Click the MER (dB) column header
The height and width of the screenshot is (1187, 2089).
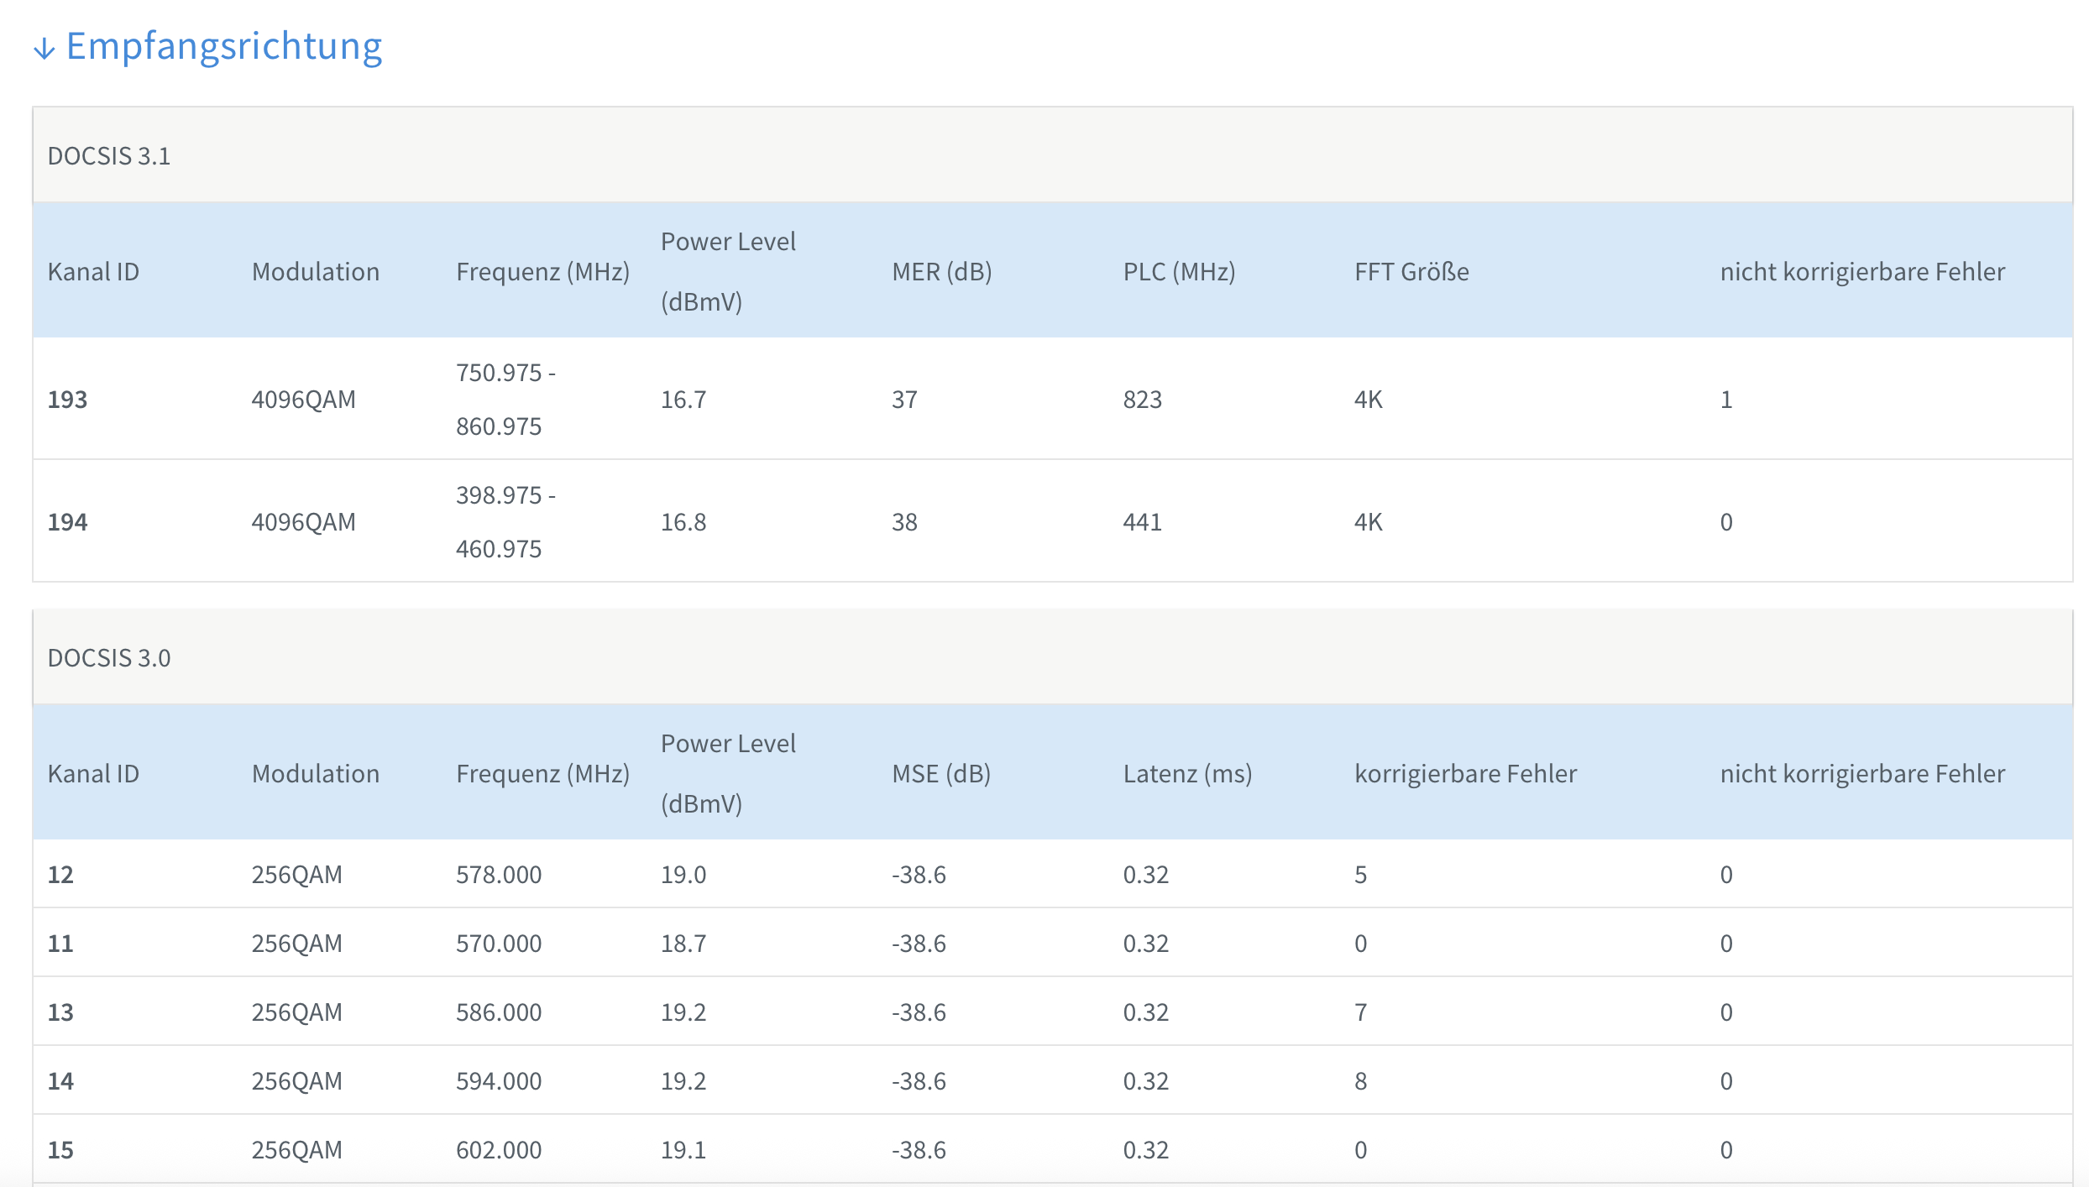(x=941, y=272)
